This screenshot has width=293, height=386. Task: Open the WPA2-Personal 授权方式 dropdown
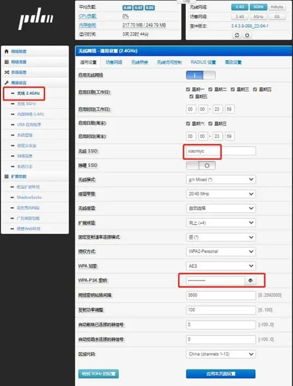pyautogui.click(x=221, y=252)
